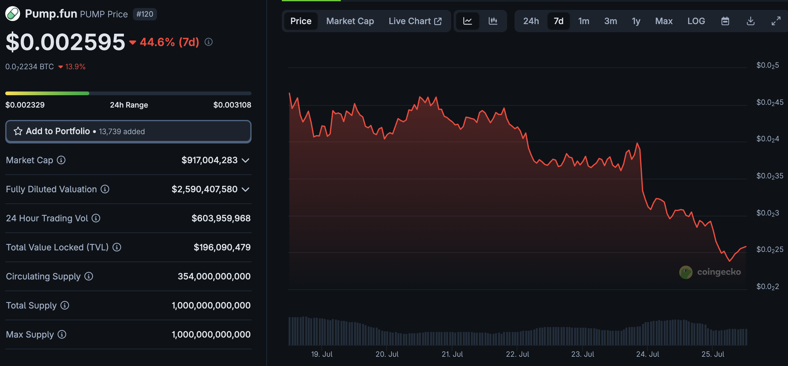Open Live Chart in external window
This screenshot has width=788, height=366.
tap(415, 21)
